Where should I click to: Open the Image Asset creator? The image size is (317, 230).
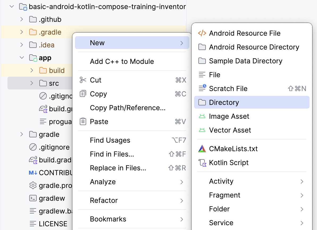(x=229, y=116)
